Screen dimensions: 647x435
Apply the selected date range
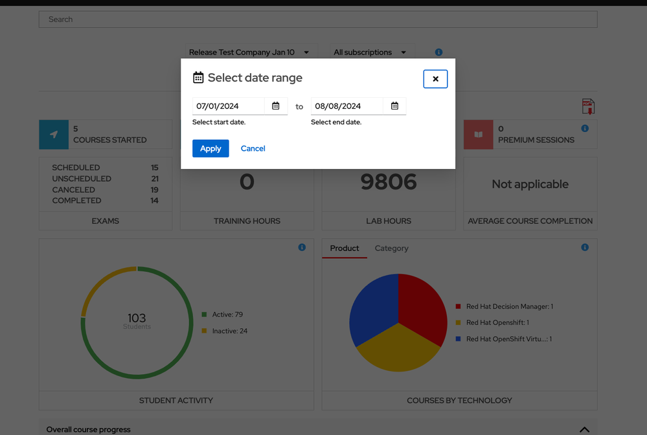click(210, 149)
